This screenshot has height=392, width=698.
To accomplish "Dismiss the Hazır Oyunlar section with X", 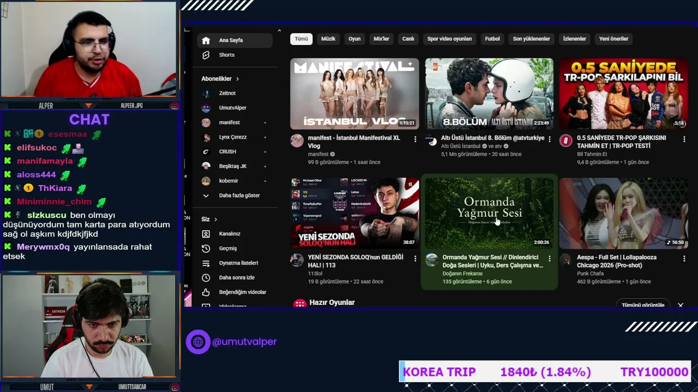I will tap(681, 305).
